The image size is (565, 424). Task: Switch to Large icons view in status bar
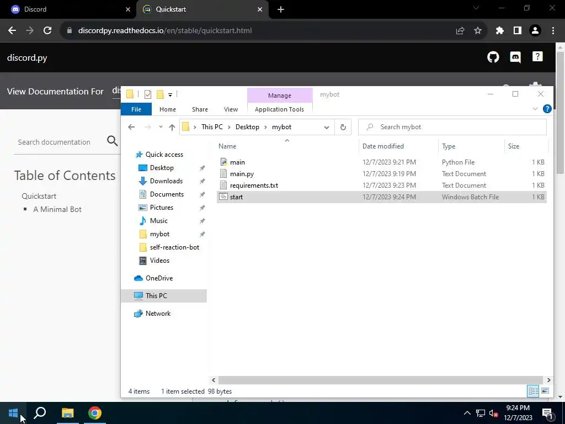pyautogui.click(x=545, y=391)
